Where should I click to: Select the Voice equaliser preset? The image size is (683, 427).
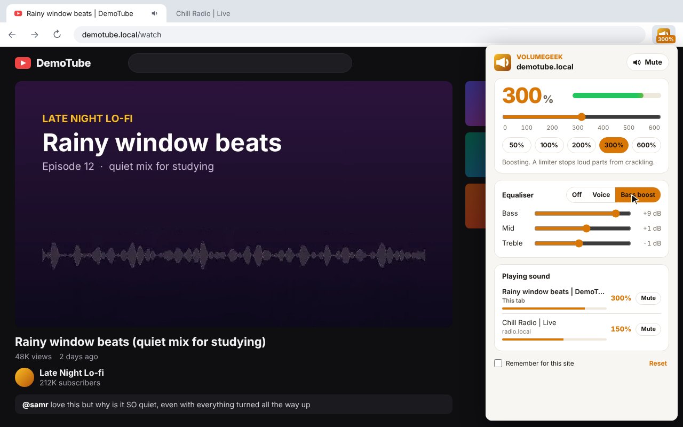pos(601,195)
